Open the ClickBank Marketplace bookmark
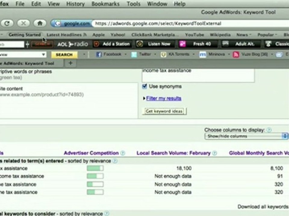 155,35
